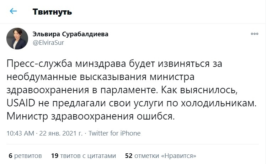Click the 10:43 AM timestamp
Viewport: 266px width, 164px height.
[20, 133]
